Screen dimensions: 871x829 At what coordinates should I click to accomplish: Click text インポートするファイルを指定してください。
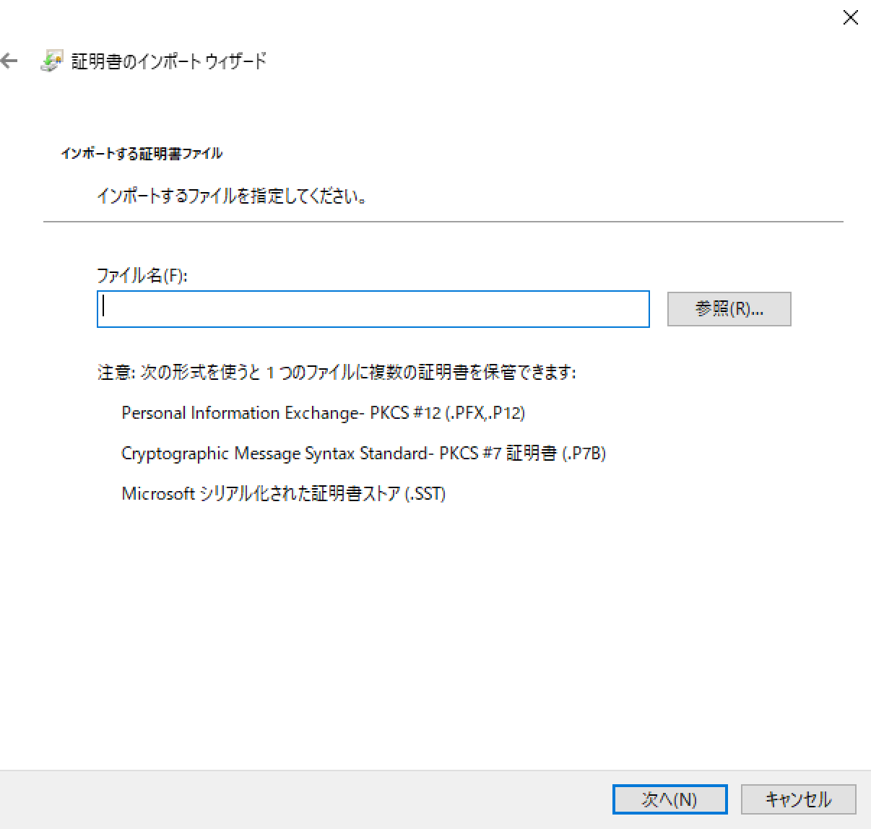[233, 196]
